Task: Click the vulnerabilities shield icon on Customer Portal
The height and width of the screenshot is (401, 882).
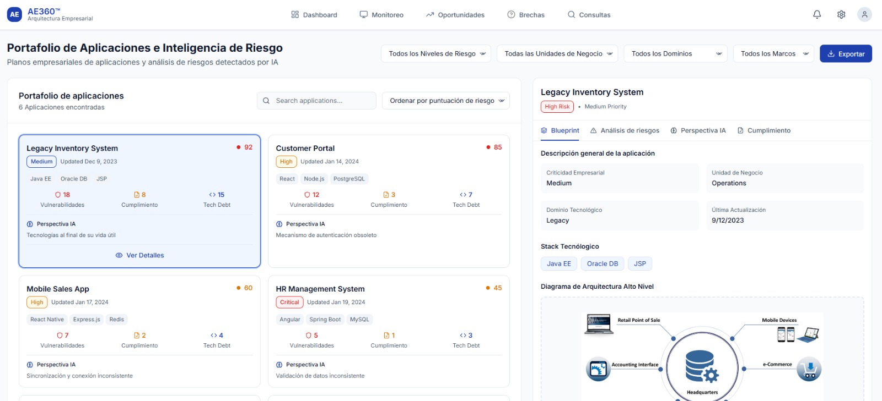Action: [307, 195]
